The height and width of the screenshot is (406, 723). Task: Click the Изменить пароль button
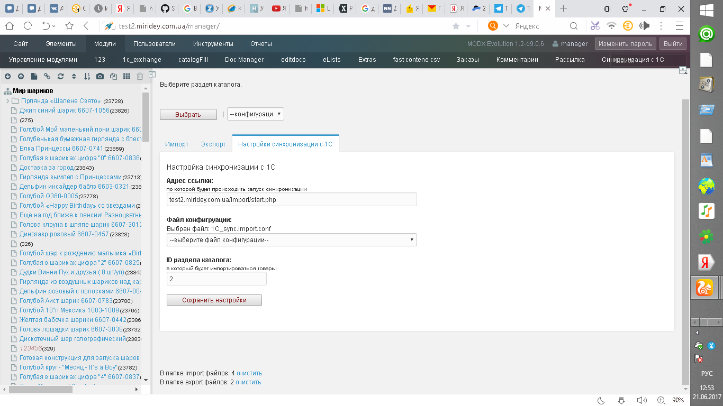tap(626, 44)
